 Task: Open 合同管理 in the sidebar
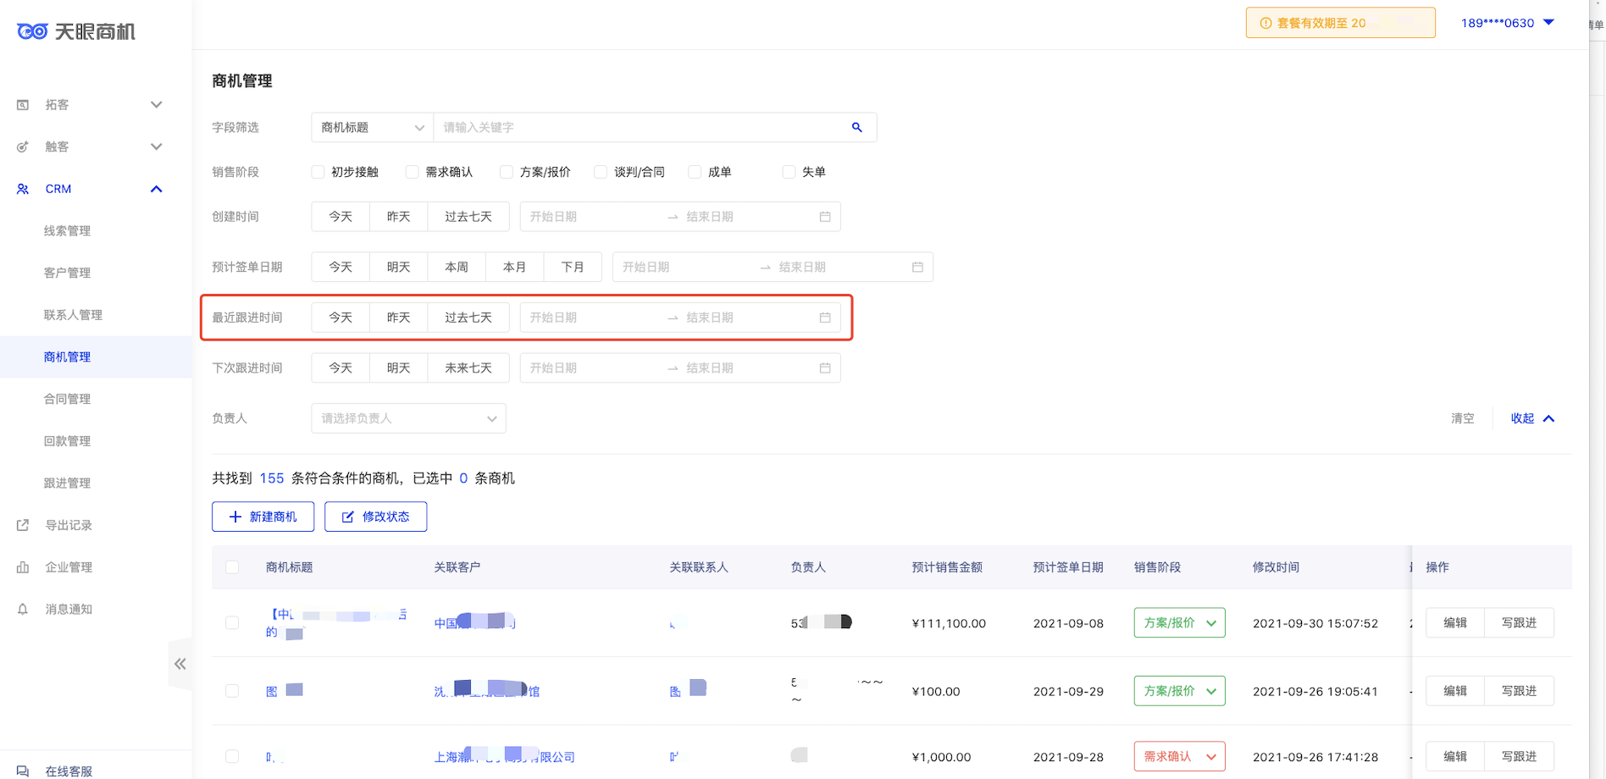tap(67, 399)
